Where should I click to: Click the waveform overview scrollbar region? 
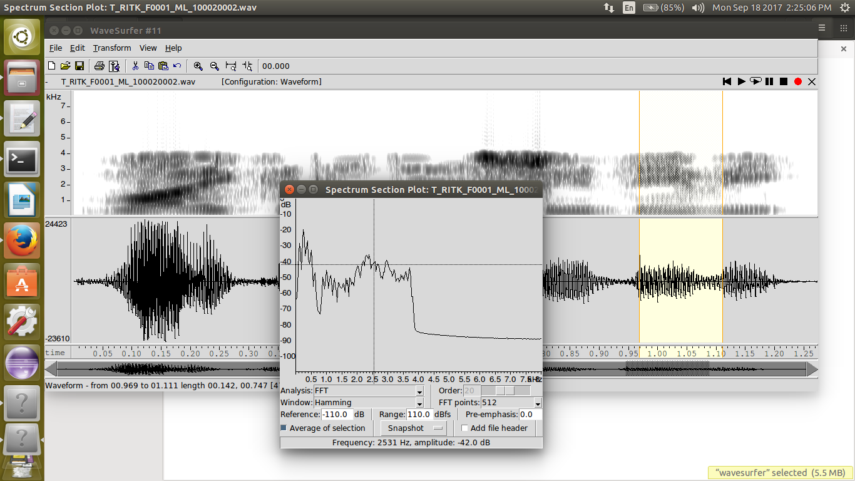point(432,369)
